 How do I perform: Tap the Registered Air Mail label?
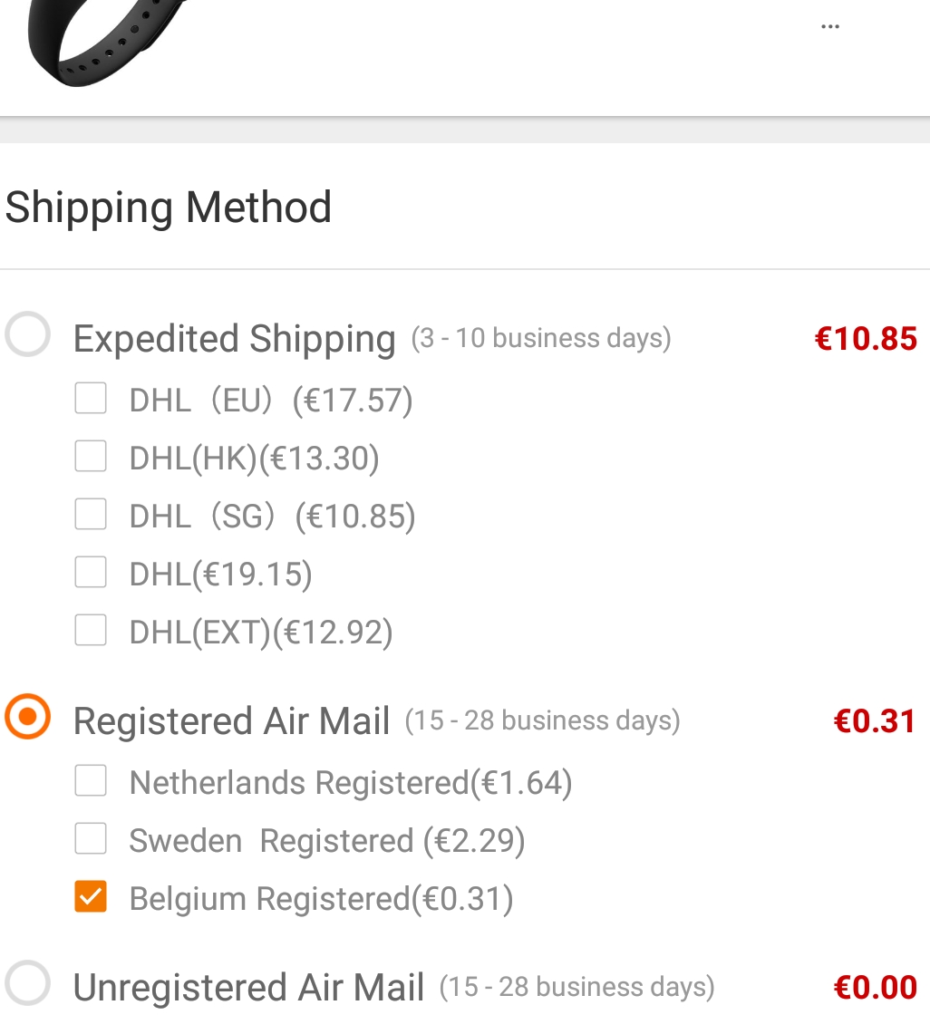[231, 720]
